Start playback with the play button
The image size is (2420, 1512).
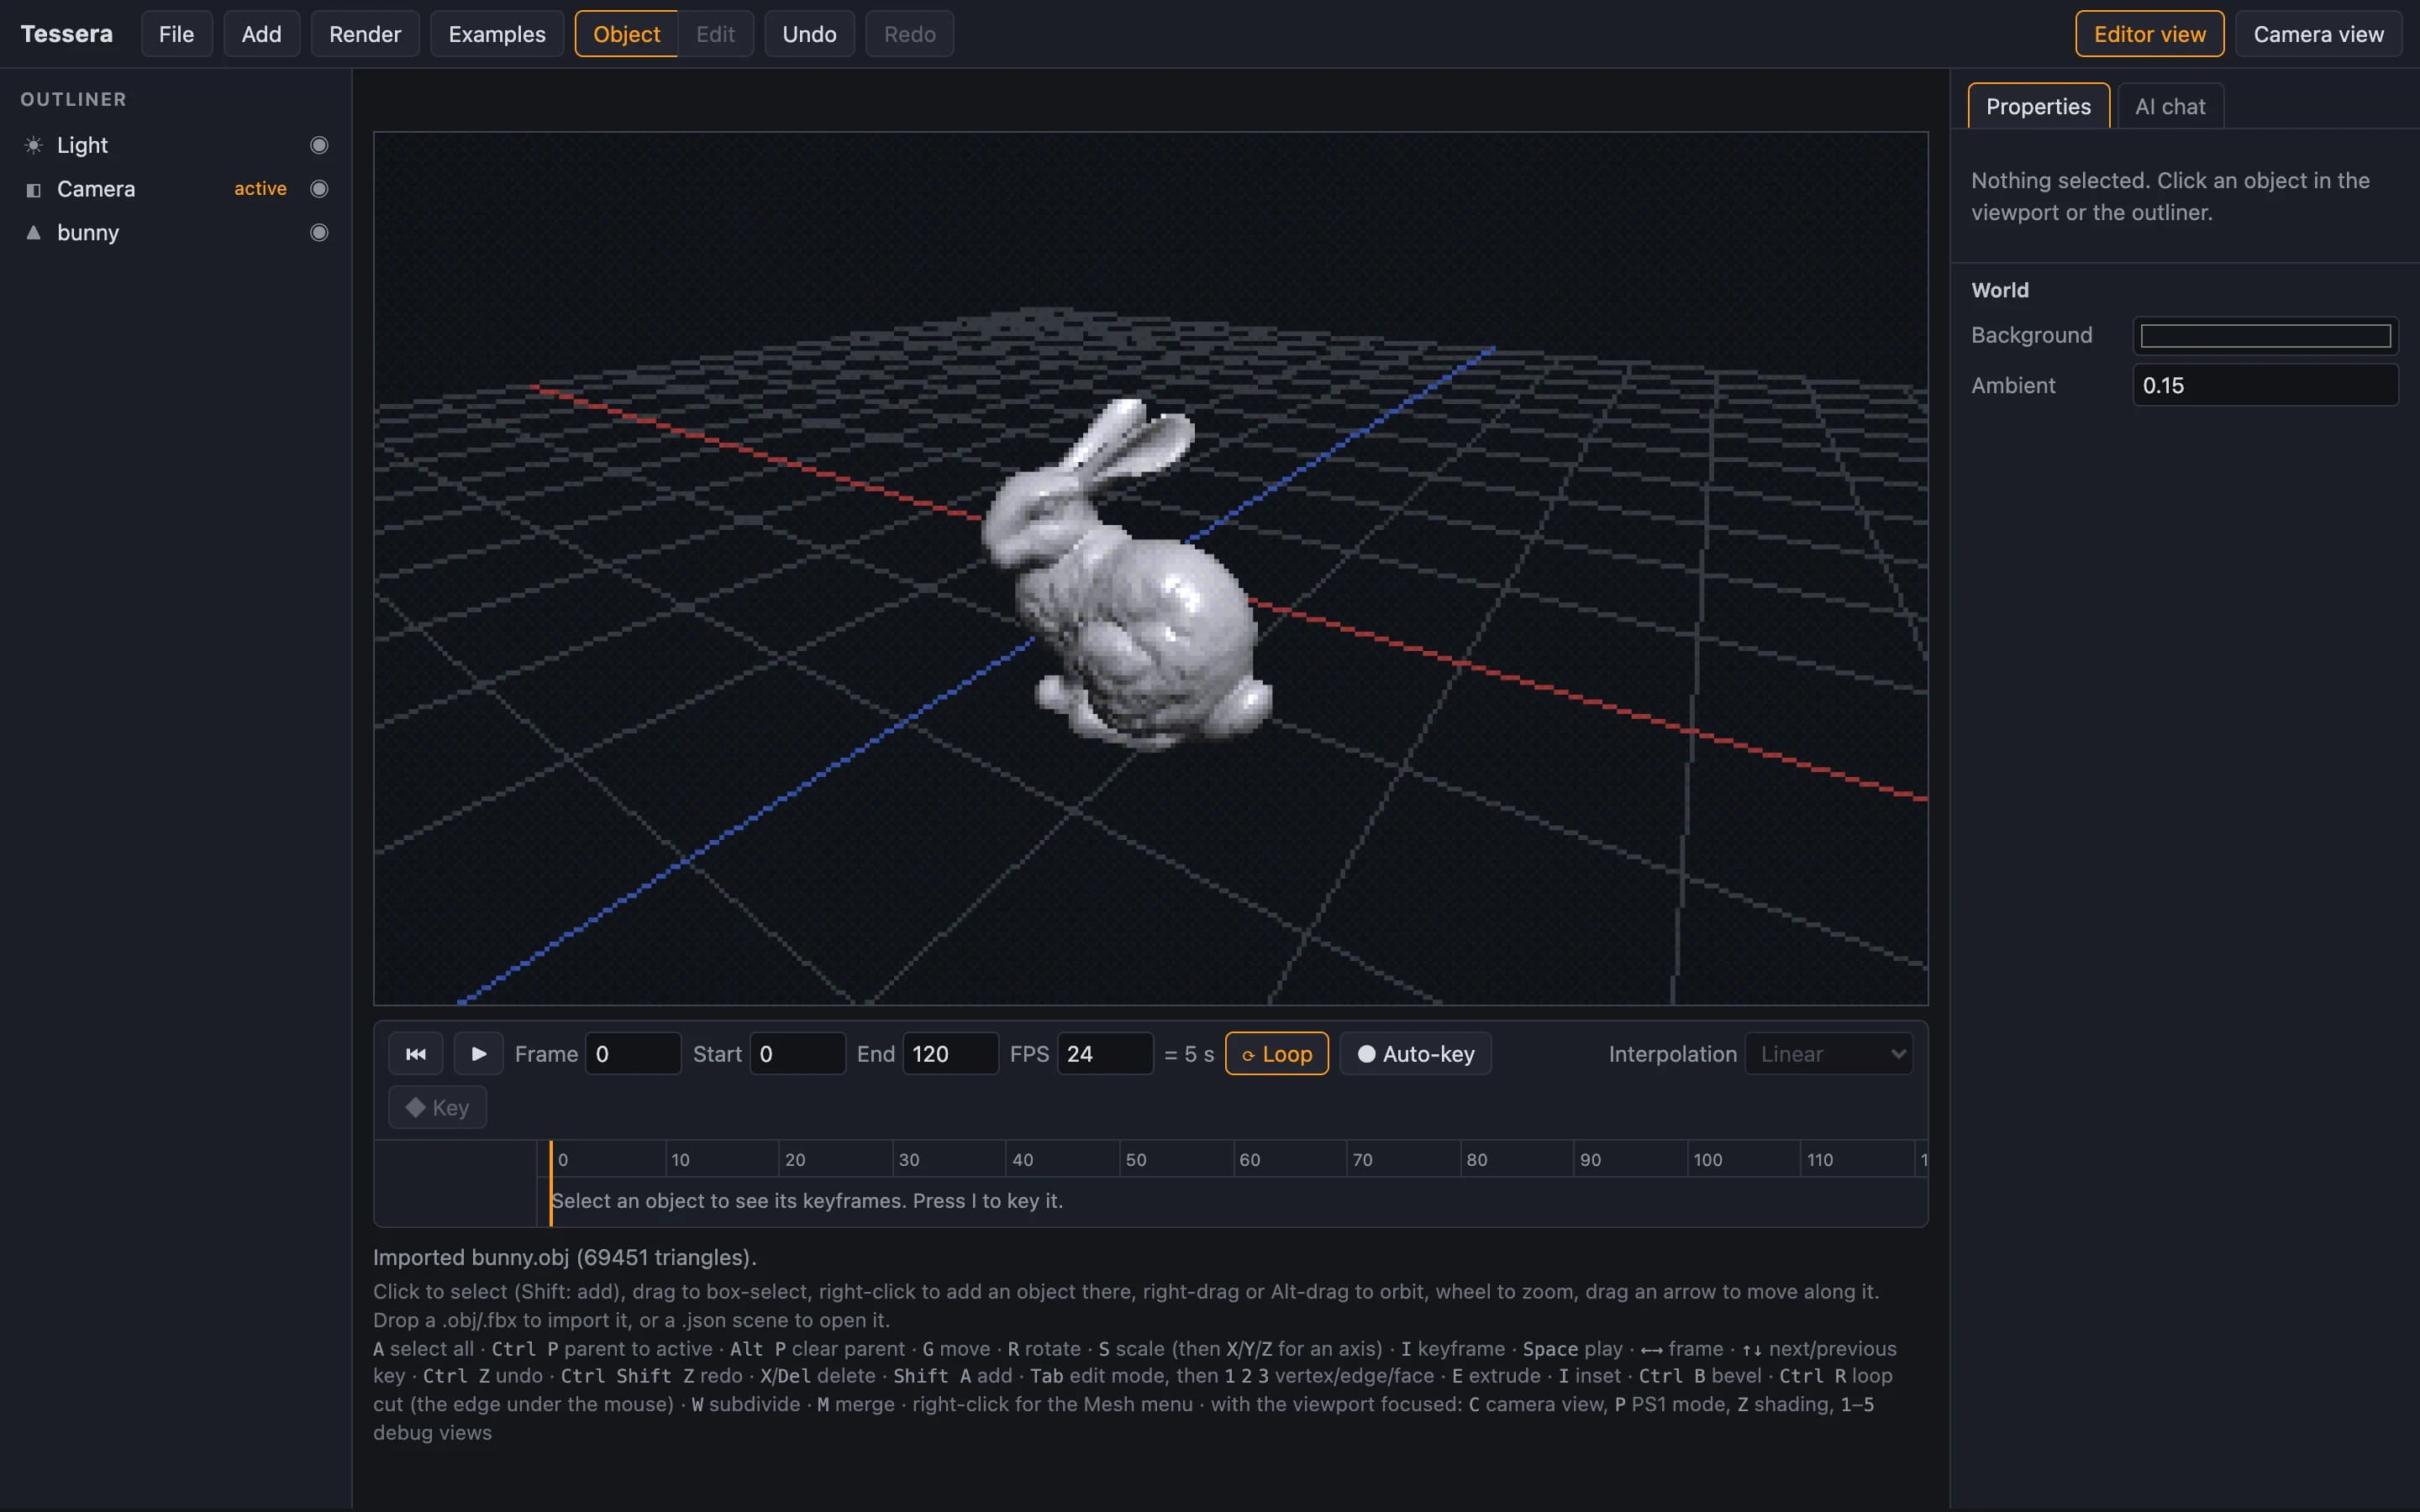[478, 1053]
